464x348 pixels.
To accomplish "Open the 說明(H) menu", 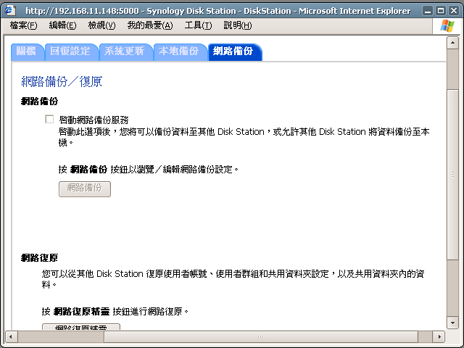I will click(x=238, y=25).
